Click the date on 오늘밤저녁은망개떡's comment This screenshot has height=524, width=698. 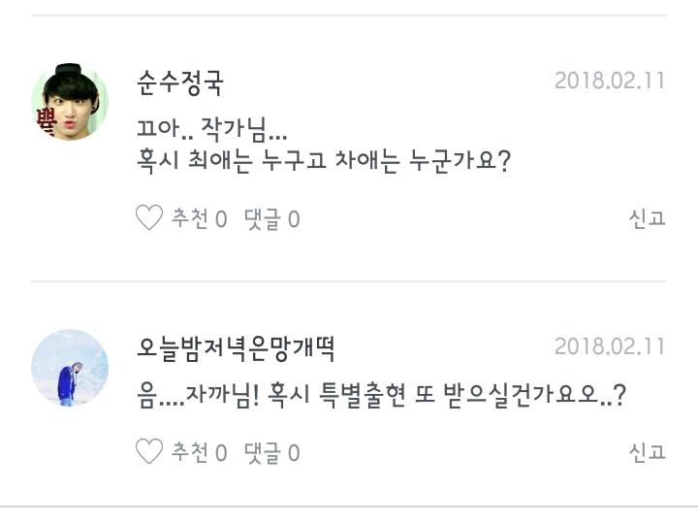tap(610, 346)
